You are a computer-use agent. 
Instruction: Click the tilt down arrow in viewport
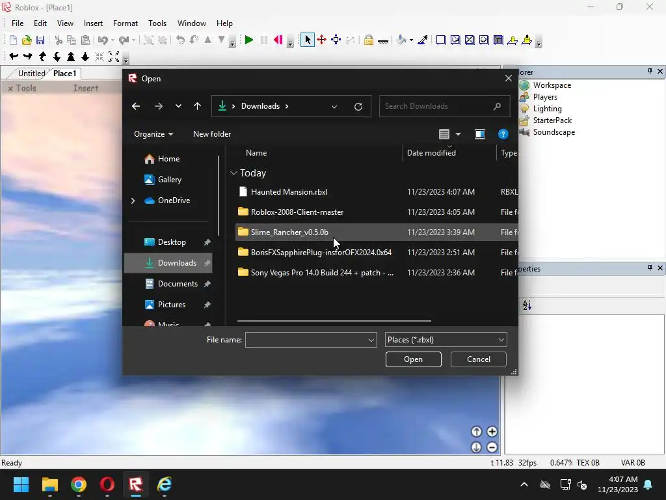[477, 447]
